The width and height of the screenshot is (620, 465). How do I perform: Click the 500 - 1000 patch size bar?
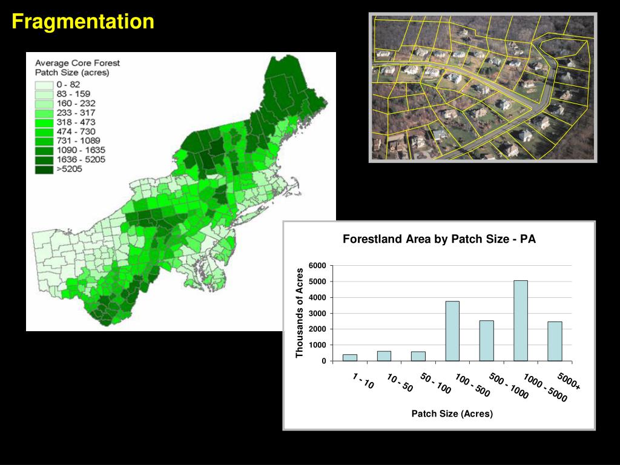click(487, 341)
